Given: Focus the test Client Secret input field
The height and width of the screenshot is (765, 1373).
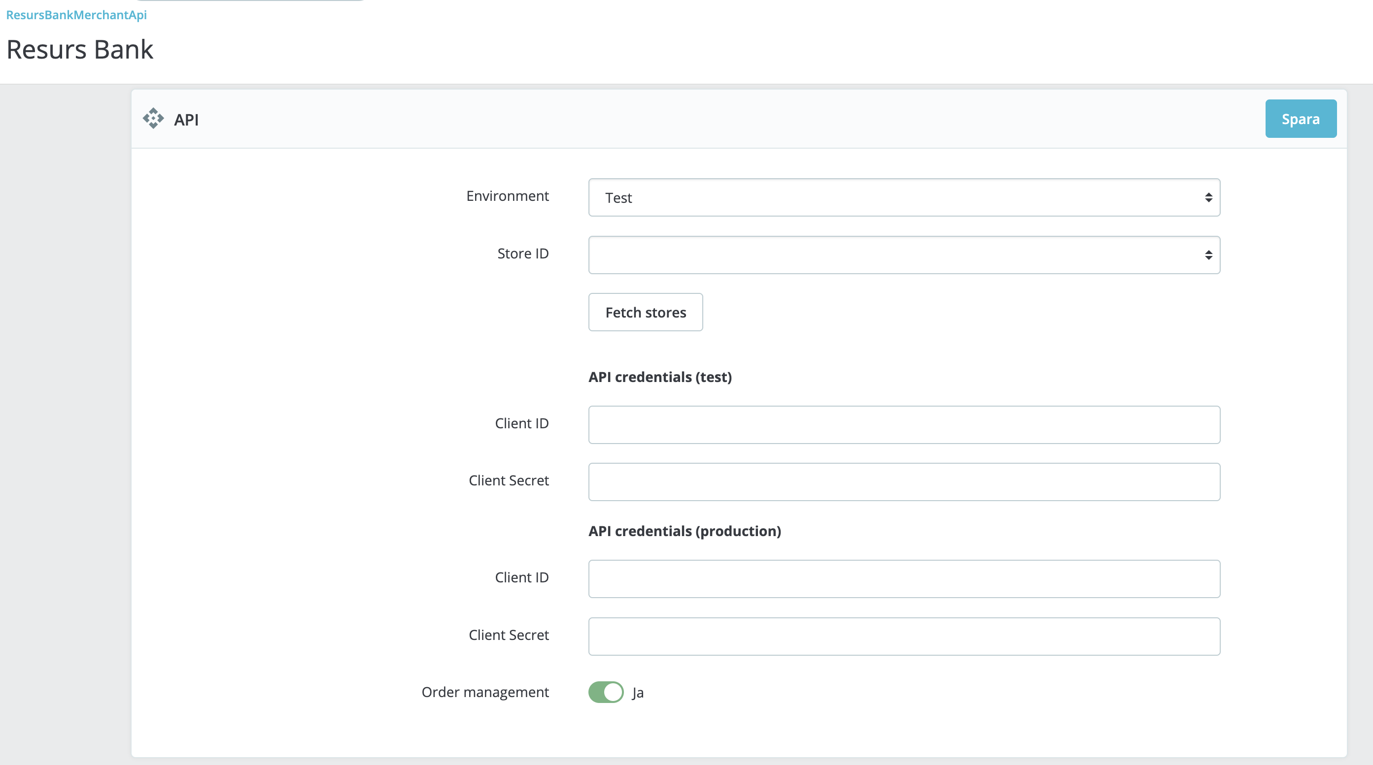Looking at the screenshot, I should coord(904,482).
